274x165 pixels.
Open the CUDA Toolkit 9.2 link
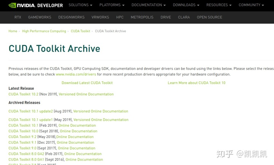pos(22,137)
